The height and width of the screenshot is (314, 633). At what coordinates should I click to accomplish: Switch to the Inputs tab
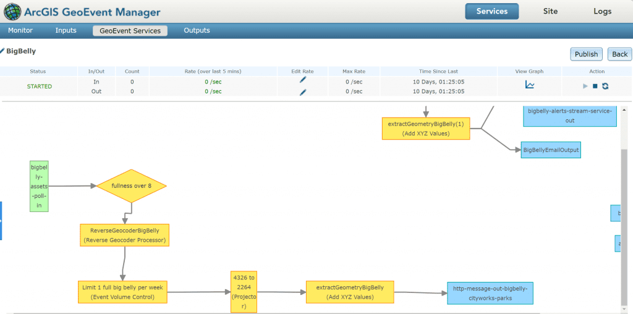(66, 31)
